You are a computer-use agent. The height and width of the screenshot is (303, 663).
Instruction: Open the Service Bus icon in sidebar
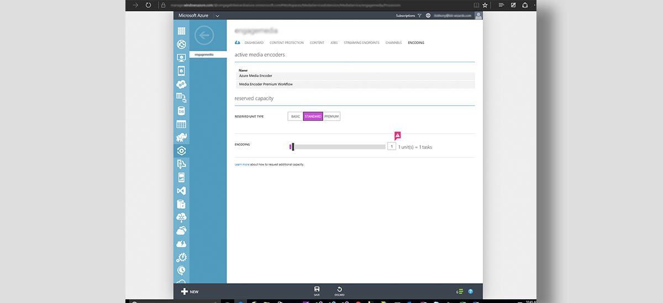click(181, 164)
